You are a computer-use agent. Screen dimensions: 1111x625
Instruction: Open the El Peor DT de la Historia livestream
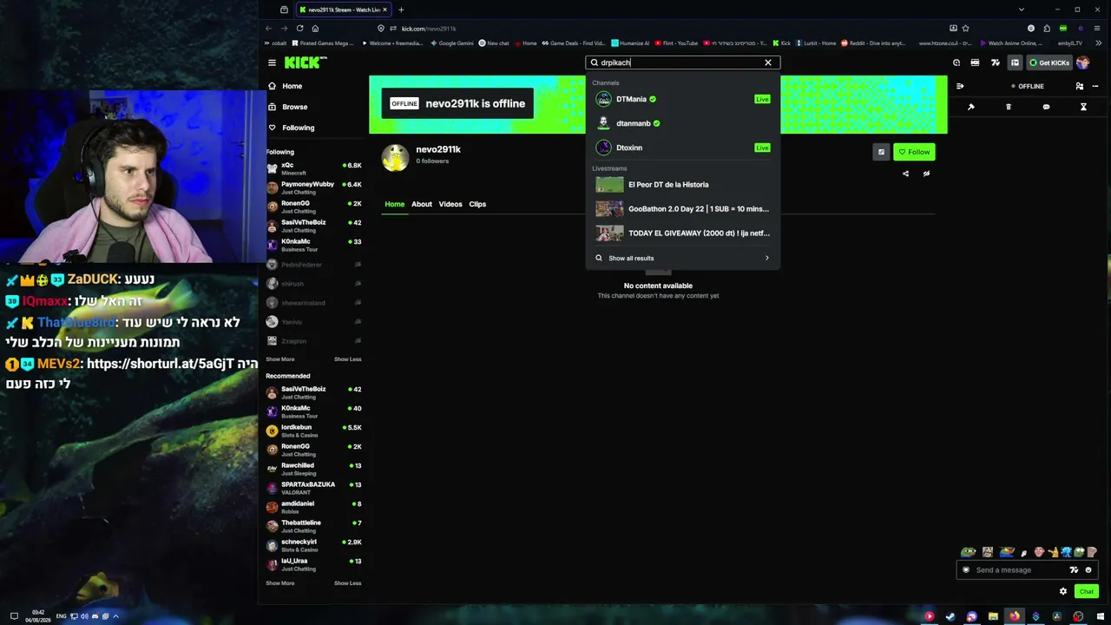[x=682, y=185]
